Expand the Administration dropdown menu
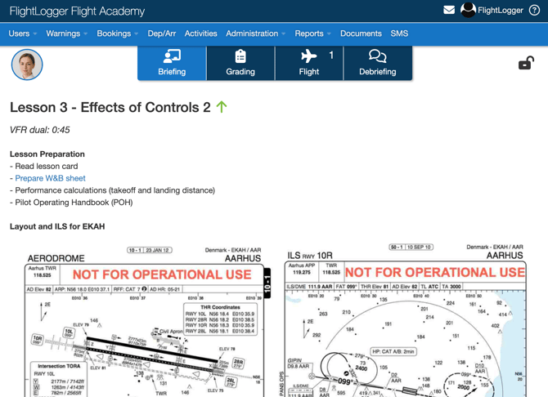The width and height of the screenshot is (548, 397). (255, 33)
